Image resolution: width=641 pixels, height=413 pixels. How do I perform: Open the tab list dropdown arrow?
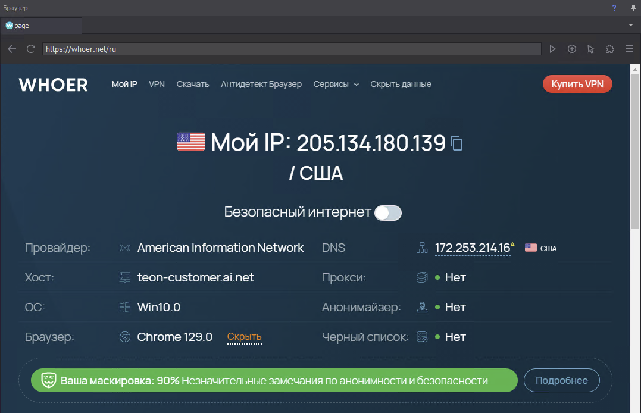click(x=631, y=26)
